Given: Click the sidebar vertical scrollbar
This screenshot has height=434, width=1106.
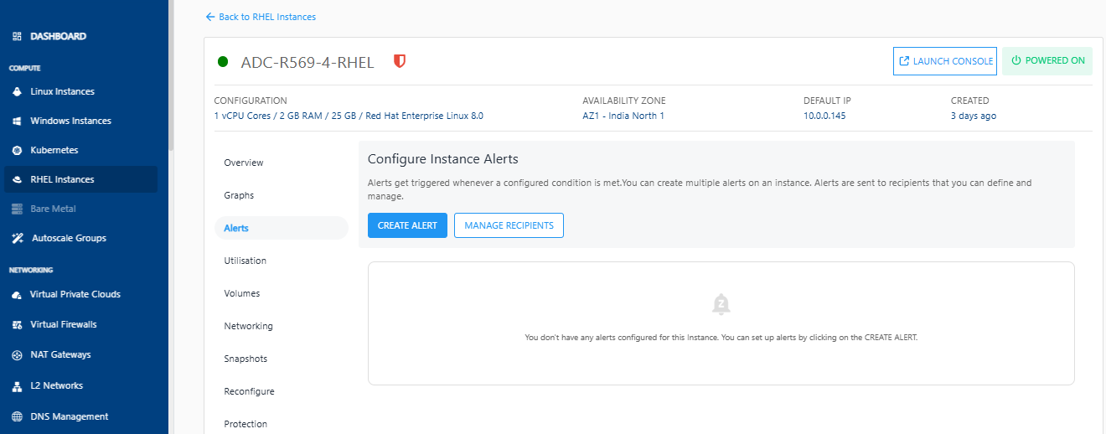Looking at the screenshot, I should pyautogui.click(x=171, y=75).
